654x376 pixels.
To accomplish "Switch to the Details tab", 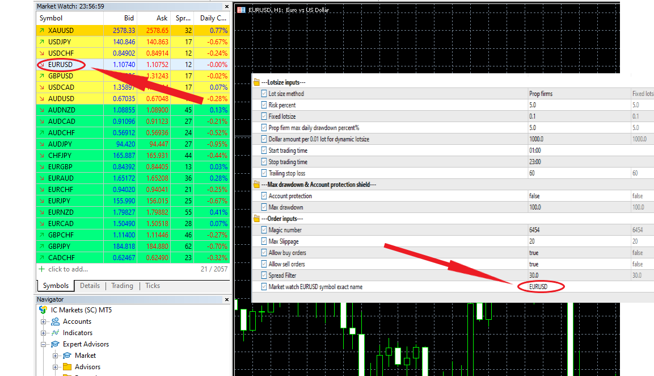I will tap(90, 286).
